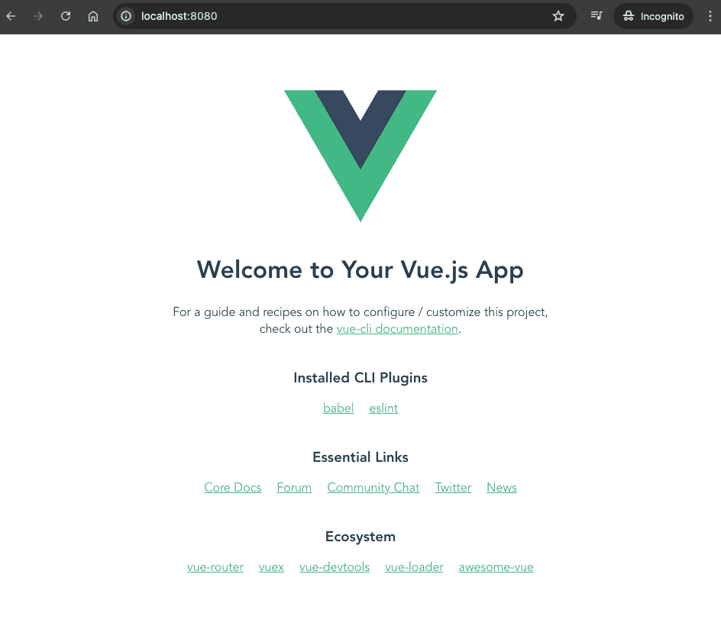Open the Core Docs link

[233, 488]
